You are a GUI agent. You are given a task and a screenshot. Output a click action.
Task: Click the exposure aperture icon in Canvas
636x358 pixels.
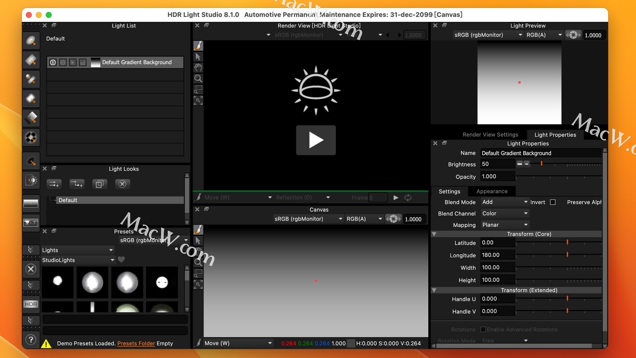click(x=393, y=219)
